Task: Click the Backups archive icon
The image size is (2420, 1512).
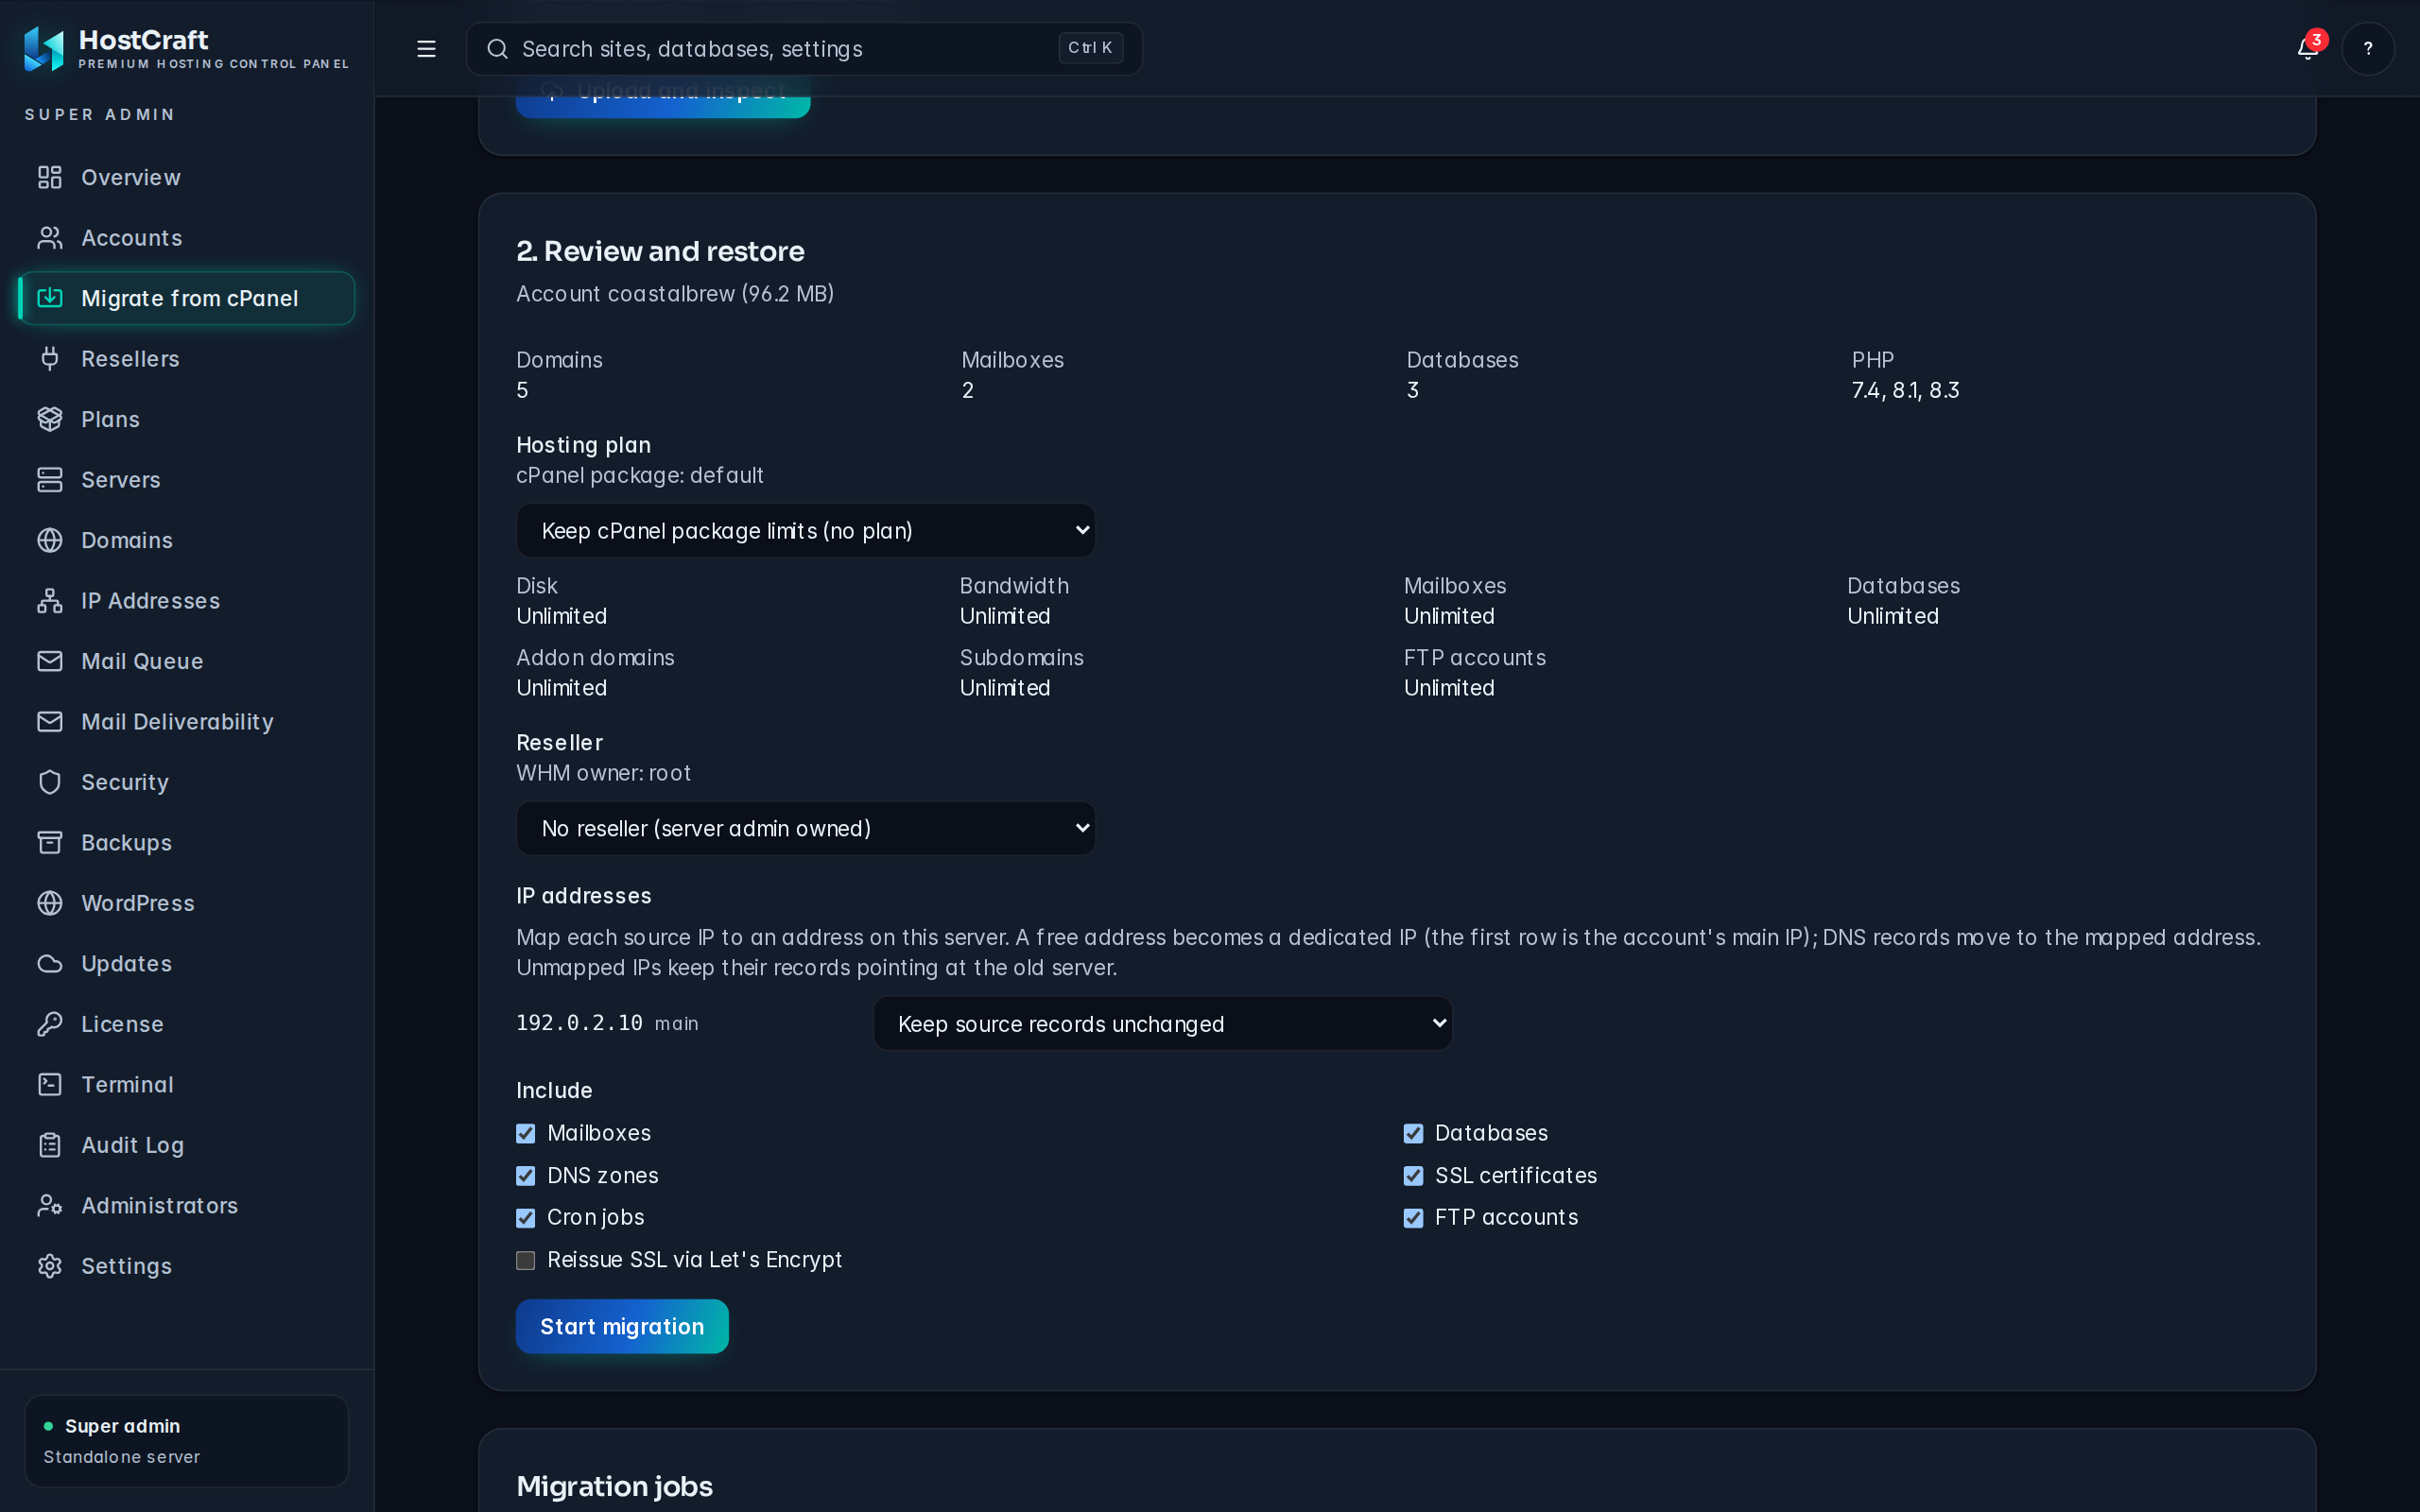Action: (x=50, y=843)
